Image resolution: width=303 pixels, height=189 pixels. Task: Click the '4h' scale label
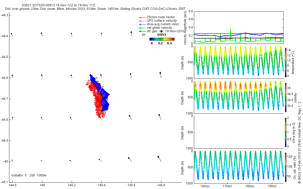pyautogui.click(x=143, y=35)
